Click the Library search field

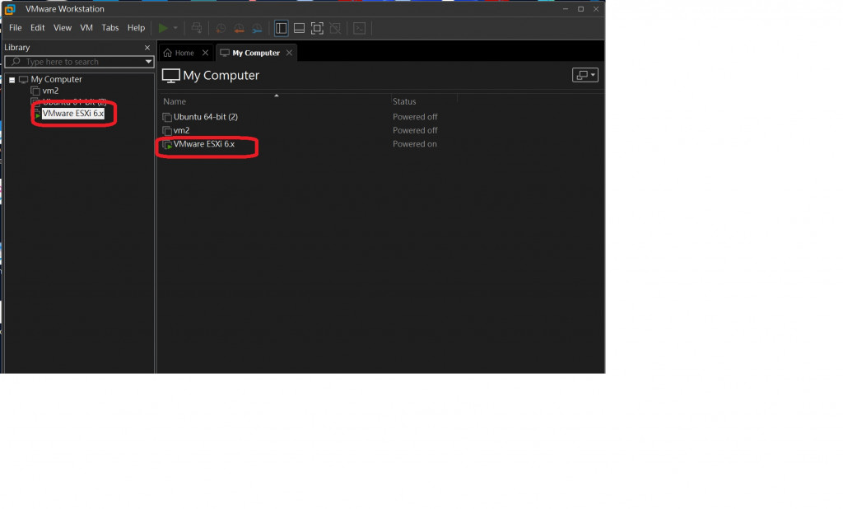pos(80,62)
